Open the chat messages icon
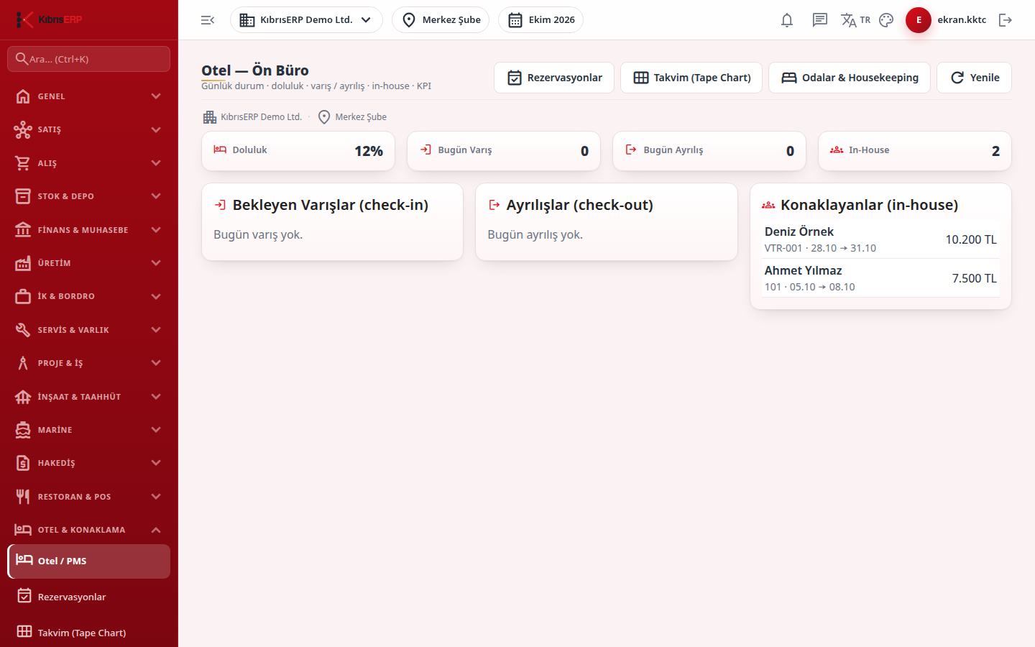This screenshot has height=647, width=1035. pyautogui.click(x=820, y=20)
